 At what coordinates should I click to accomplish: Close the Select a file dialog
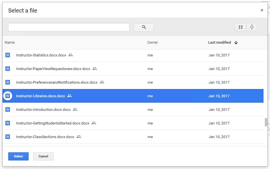click(x=262, y=10)
